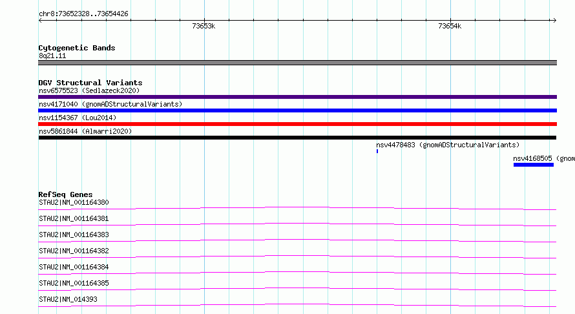The height and width of the screenshot is (314, 575).
Task: Click the red nsv1154367 variant bar
Action: pos(297,124)
